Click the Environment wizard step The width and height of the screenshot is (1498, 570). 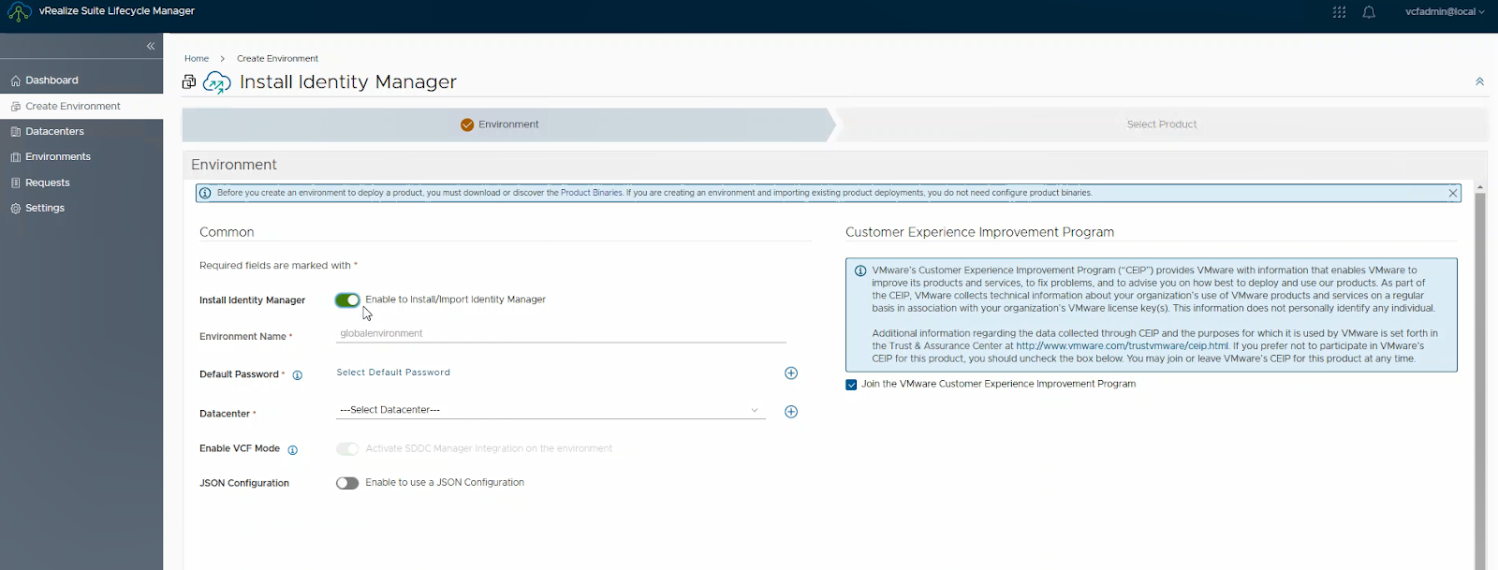(507, 124)
